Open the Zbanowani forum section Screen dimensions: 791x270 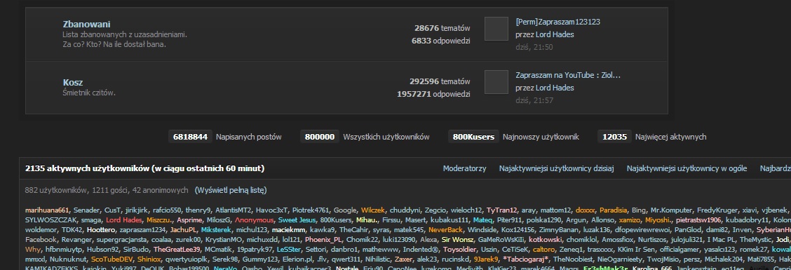86,25
